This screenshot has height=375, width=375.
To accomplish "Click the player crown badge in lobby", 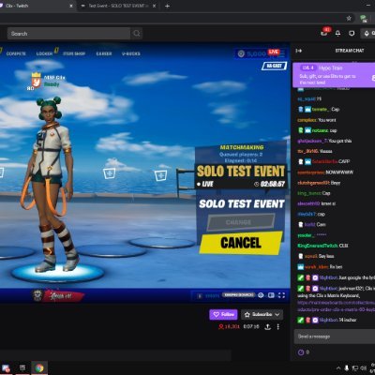I will pyautogui.click(x=37, y=81).
